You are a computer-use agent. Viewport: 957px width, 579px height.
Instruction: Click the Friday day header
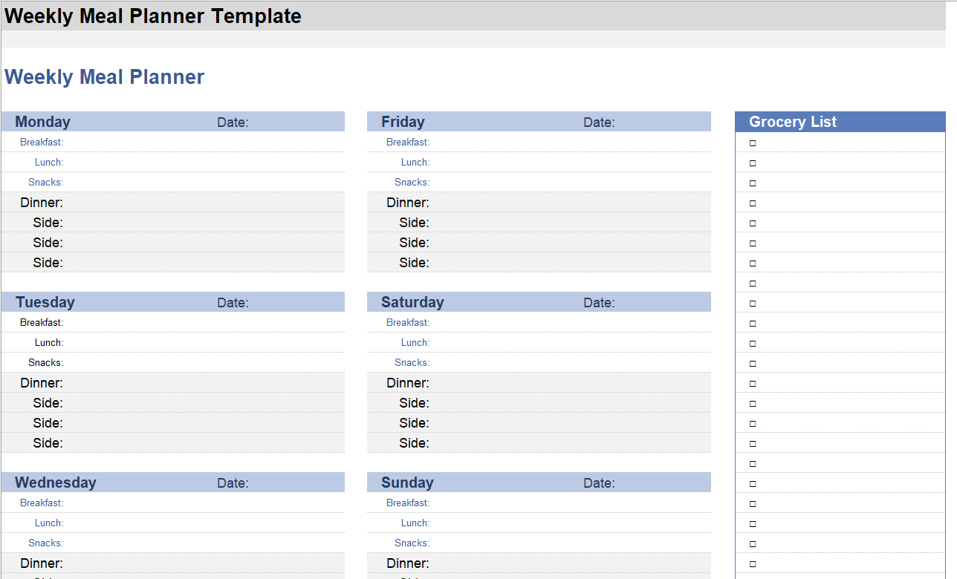point(403,122)
